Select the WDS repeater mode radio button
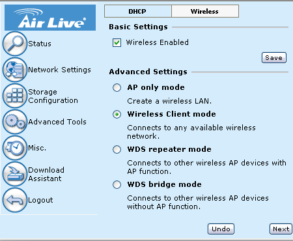This screenshot has height=241, width=293. point(117,149)
